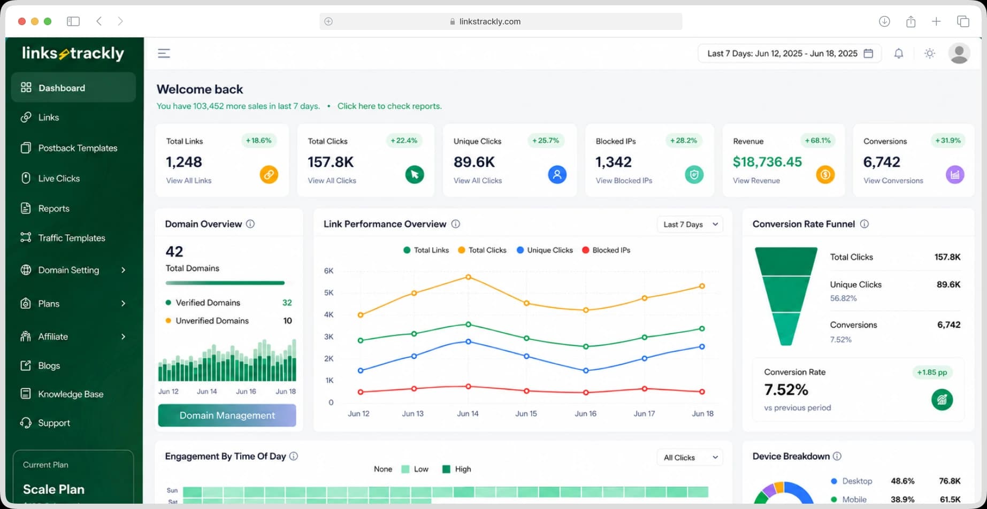This screenshot has width=987, height=509.
Task: Go back with the browser back arrow
Action: 99,21
